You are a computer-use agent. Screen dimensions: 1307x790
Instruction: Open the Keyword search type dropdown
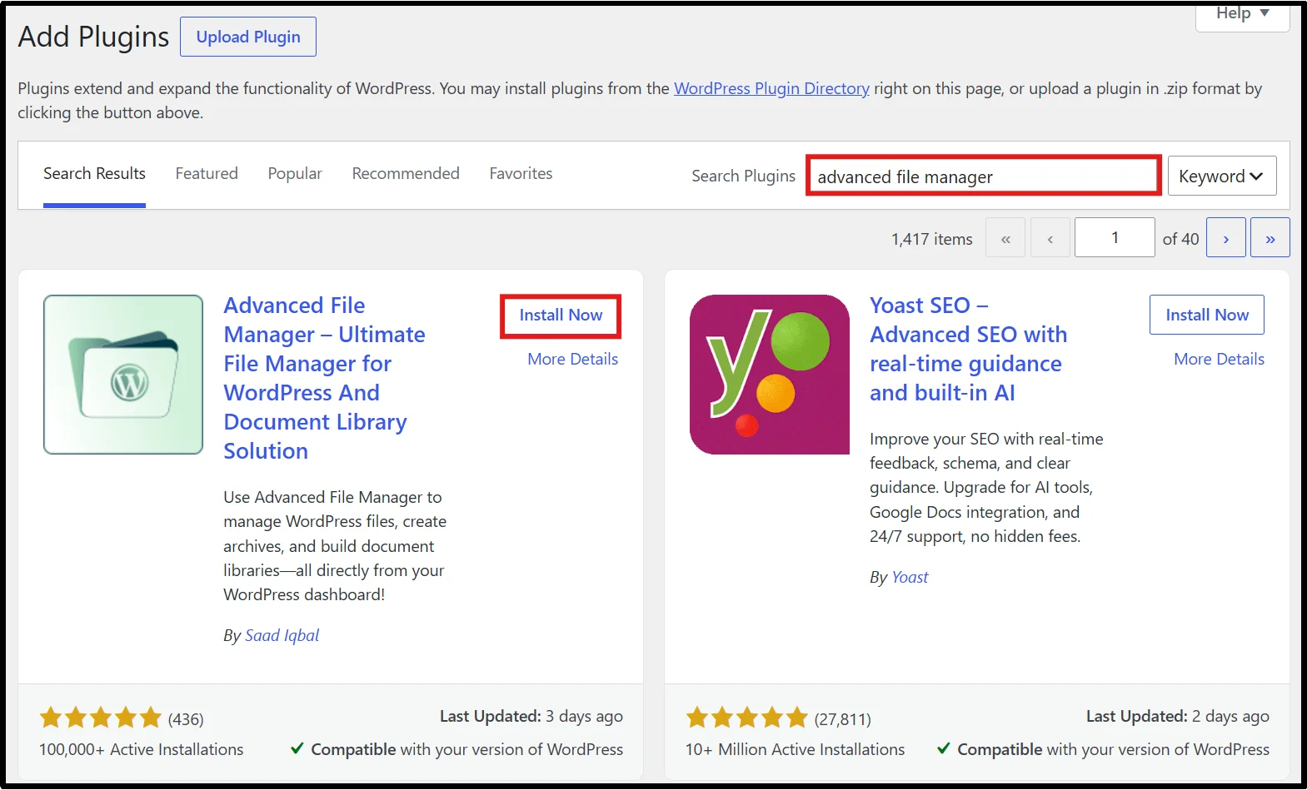click(1222, 176)
